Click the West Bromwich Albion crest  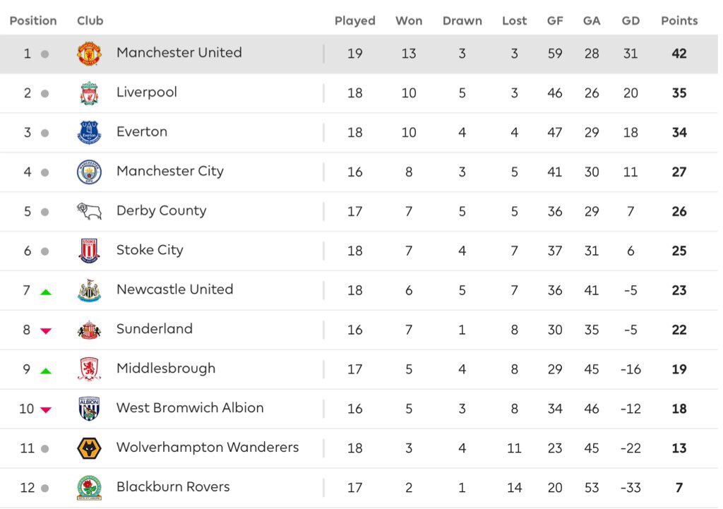point(89,409)
